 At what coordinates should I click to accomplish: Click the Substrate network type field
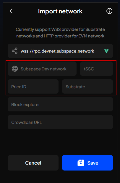(x=87, y=86)
